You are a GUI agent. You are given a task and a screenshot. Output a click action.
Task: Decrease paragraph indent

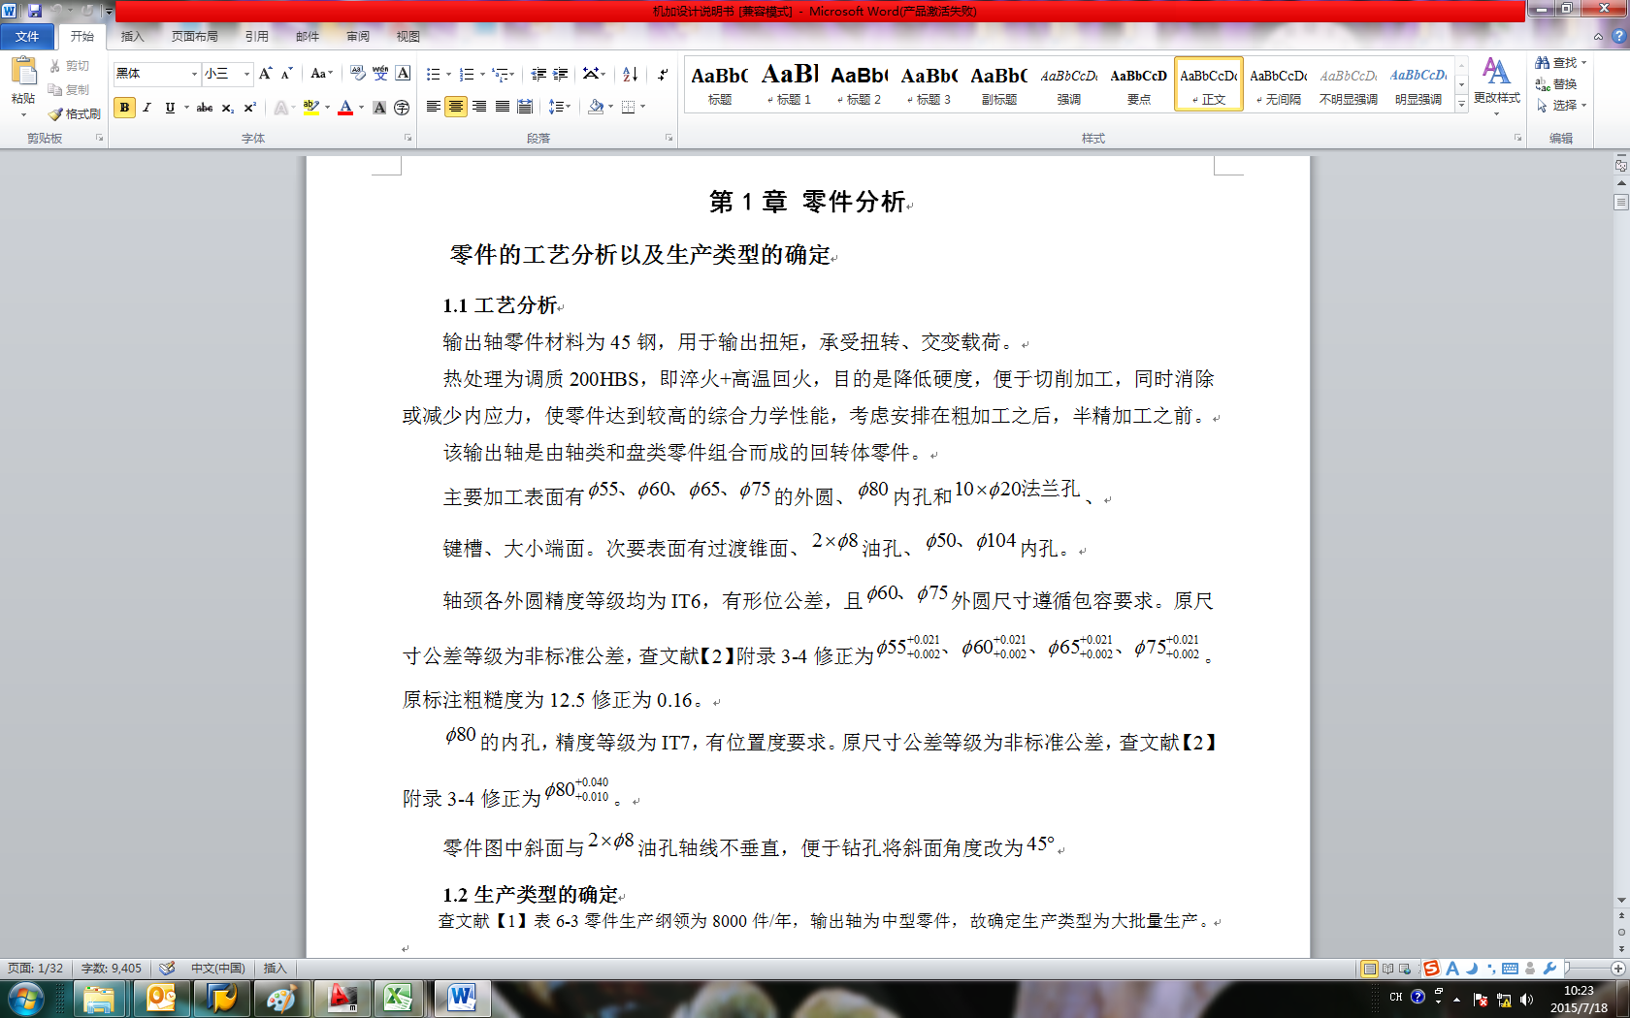pos(538,74)
